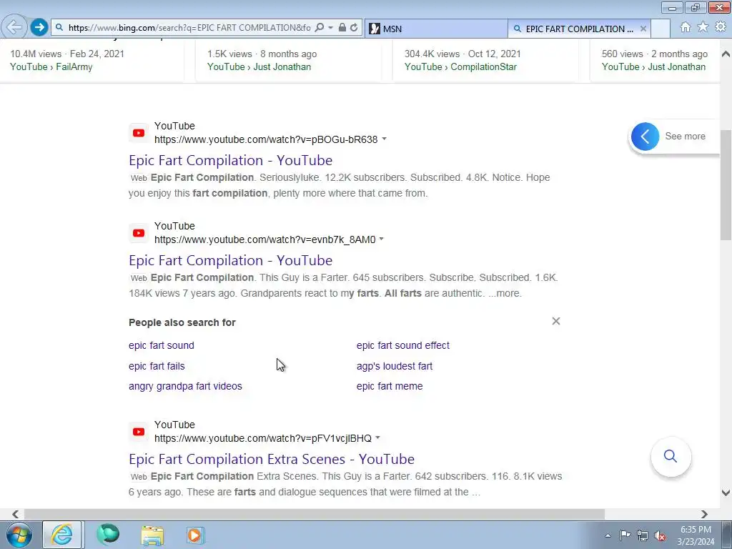Expand the dropdown arrow next to evnb7k_8AM0 URL

(382, 239)
